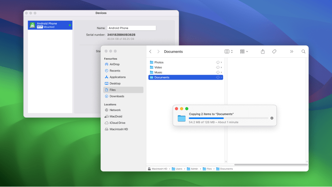The image size is (332, 187).
Task: Switch Finder to column view
Action: pos(227,52)
